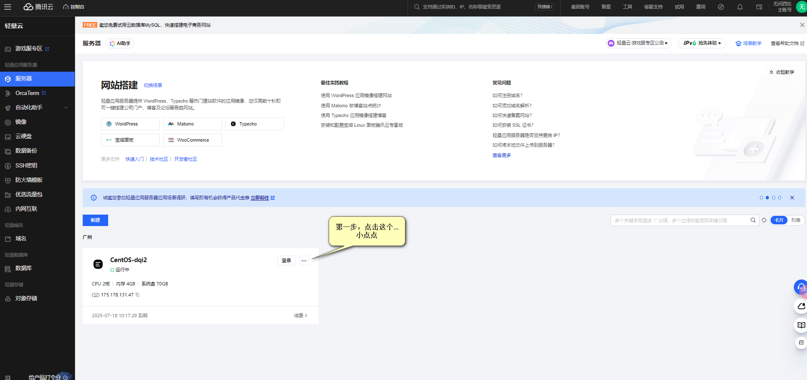Choose the WooCommerce image card
The height and width of the screenshot is (380, 807).
pos(193,140)
